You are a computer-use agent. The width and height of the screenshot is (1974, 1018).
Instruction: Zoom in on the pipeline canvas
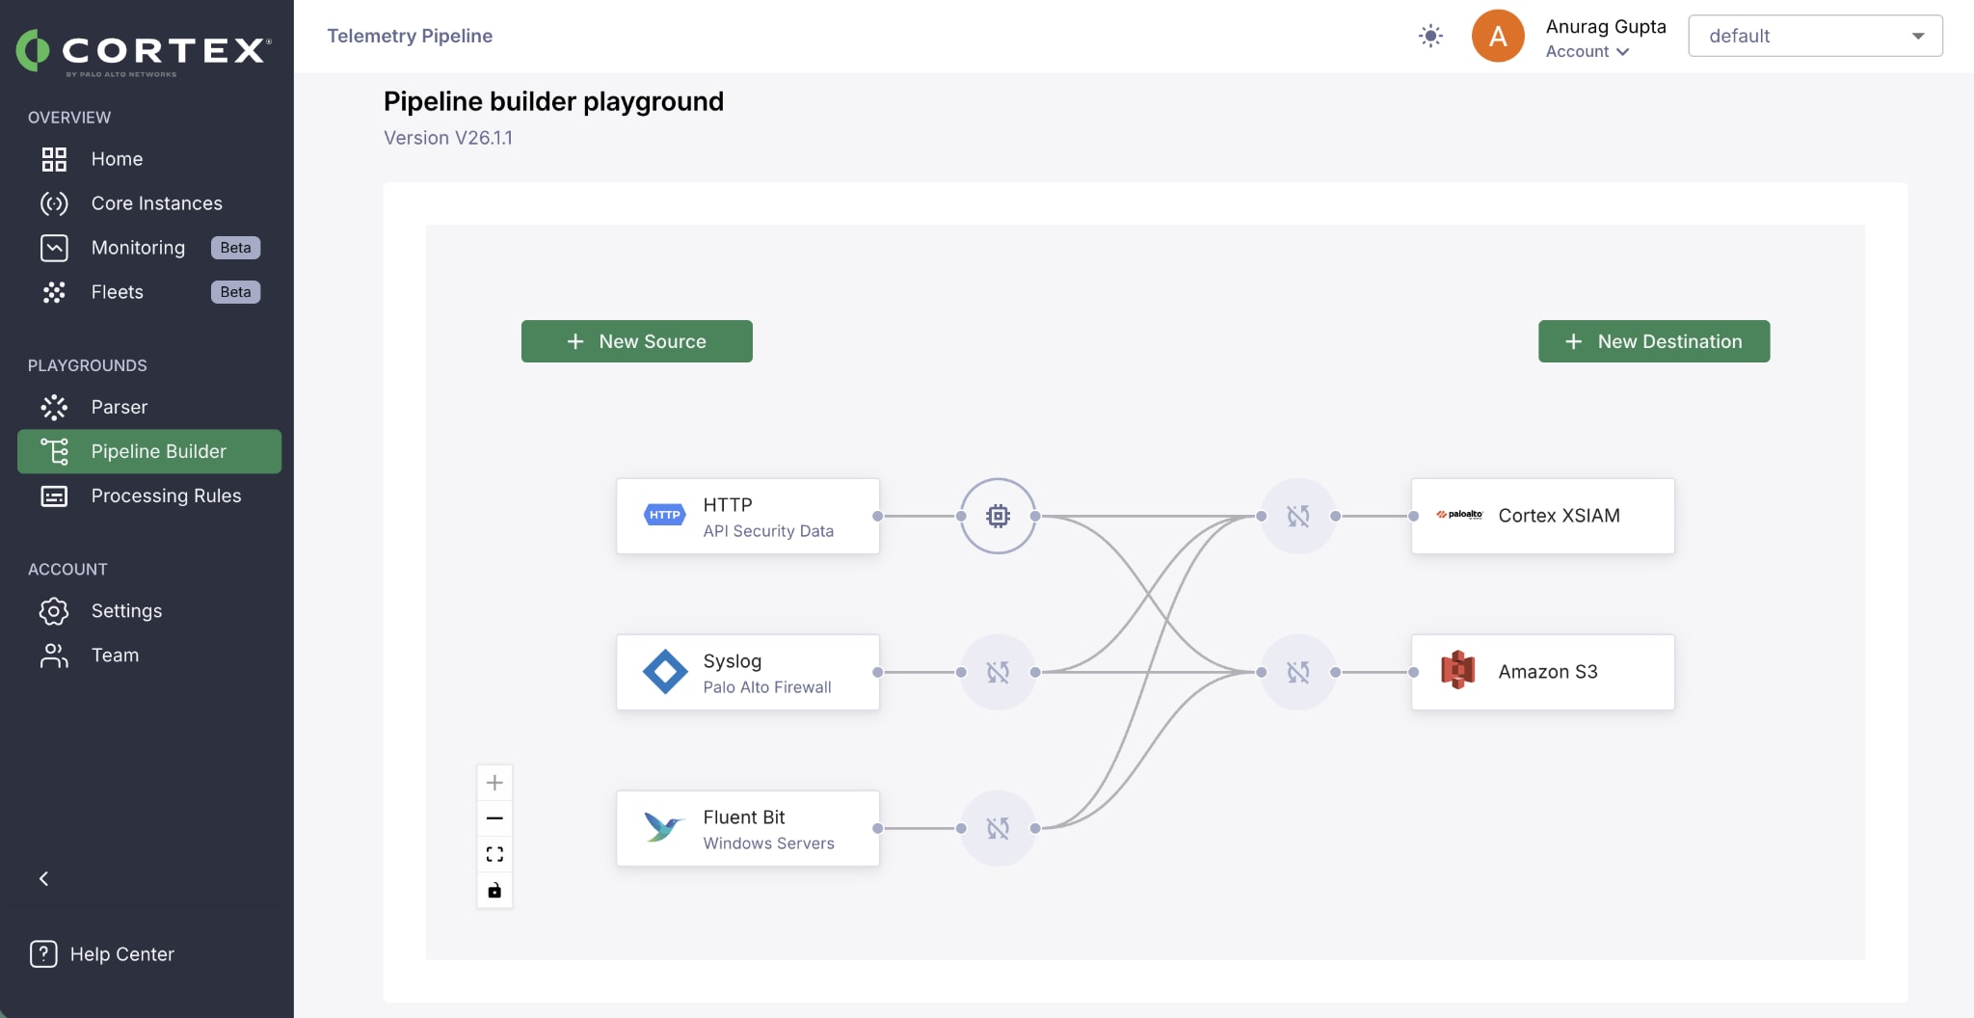coord(494,783)
